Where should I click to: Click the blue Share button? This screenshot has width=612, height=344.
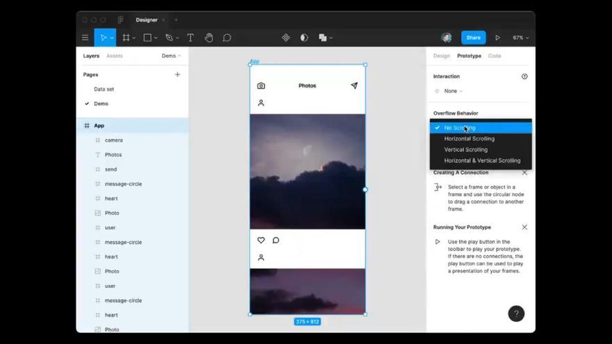pyautogui.click(x=474, y=38)
